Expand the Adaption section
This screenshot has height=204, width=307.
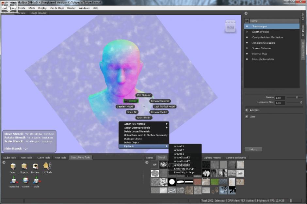click(247, 110)
